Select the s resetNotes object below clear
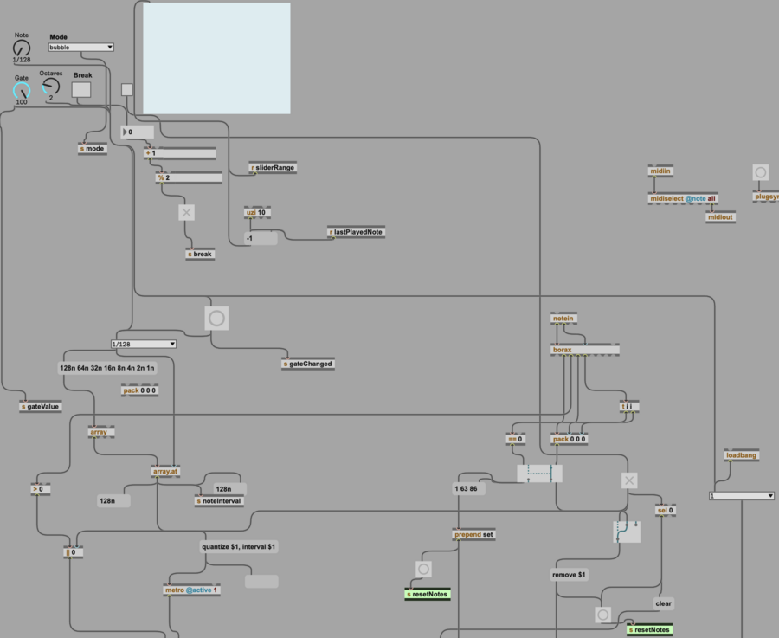This screenshot has width=779, height=638. pyautogui.click(x=650, y=629)
